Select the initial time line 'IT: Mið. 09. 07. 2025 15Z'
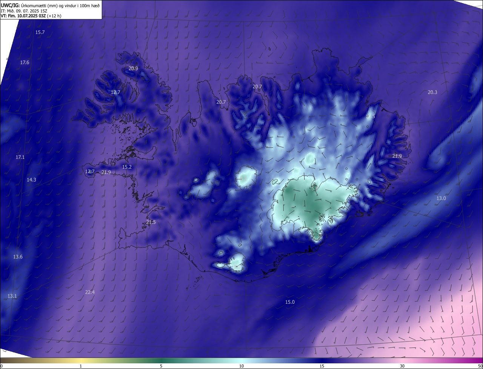Viewport: 483px width, 369px height. [24, 11]
